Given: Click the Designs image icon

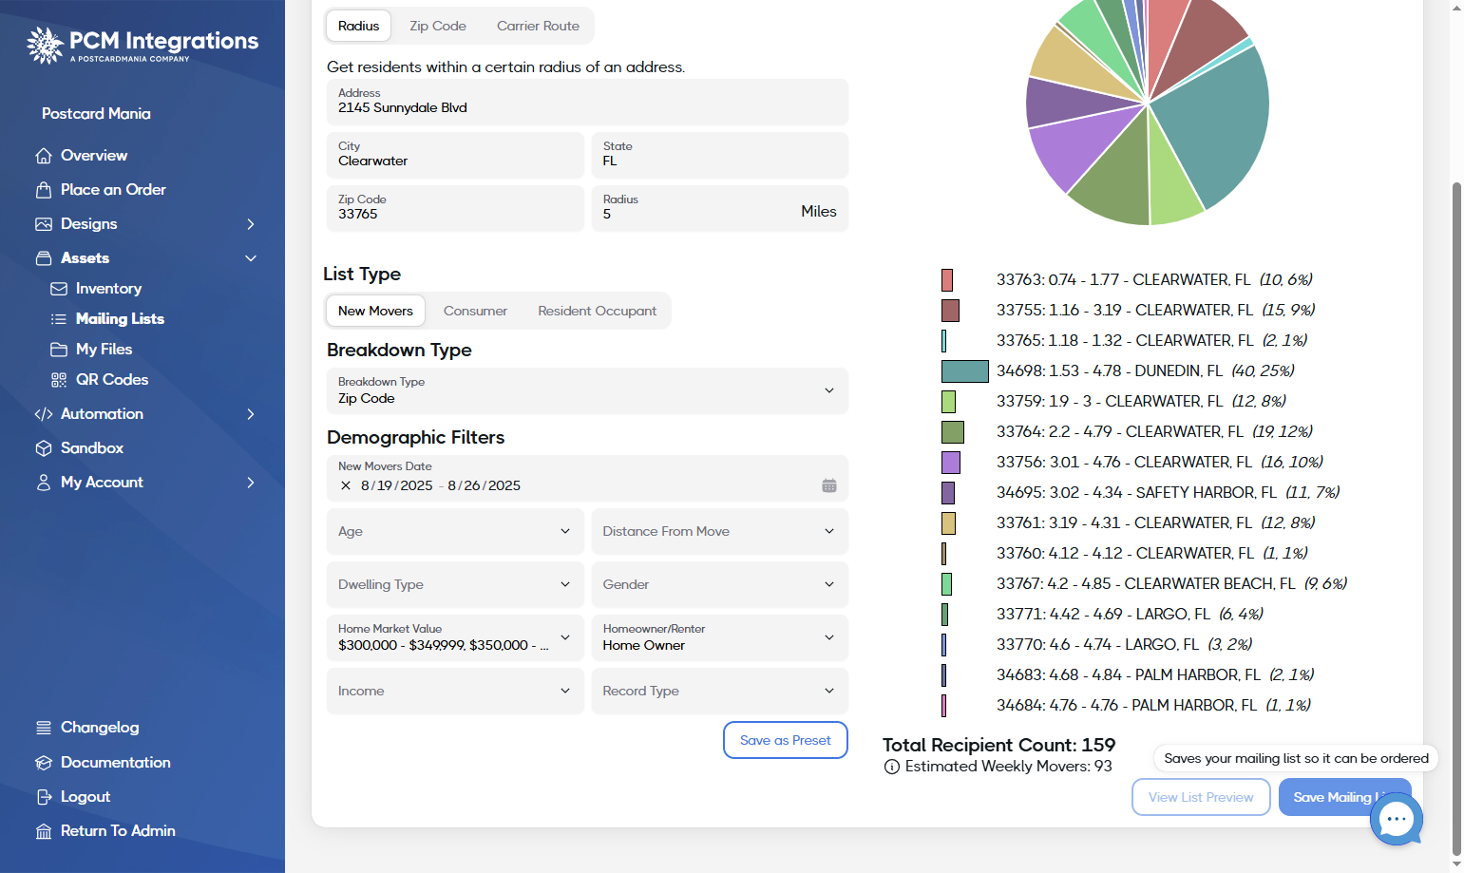Looking at the screenshot, I should 44,224.
